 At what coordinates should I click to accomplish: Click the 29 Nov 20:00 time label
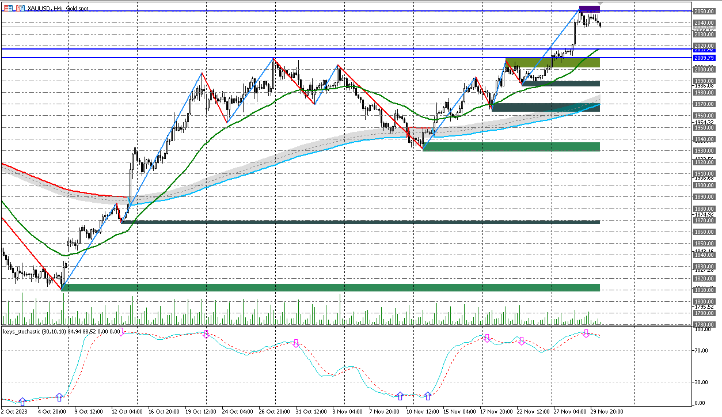(606, 412)
